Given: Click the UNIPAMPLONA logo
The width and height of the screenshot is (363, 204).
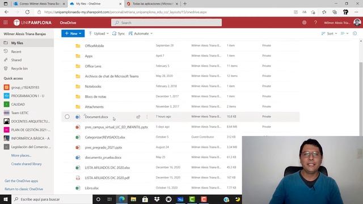Looking at the screenshot, I should 32,23.
